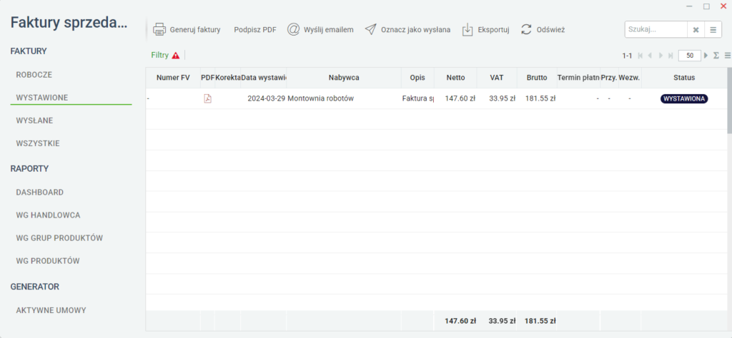Screen dimensions: 732x338
Task: Click the red warning icon next to Filtry
Action: coord(176,56)
